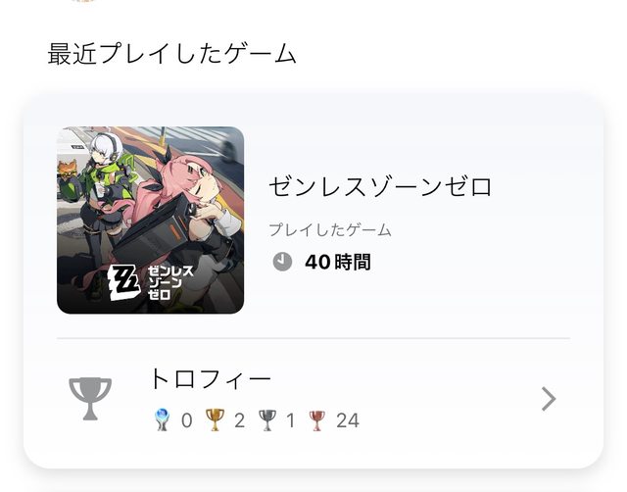The height and width of the screenshot is (492, 627).
Task: Tap the platinum trophy count 0
Action: (x=187, y=420)
